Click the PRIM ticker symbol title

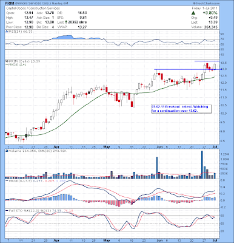pyautogui.click(x=10, y=4)
